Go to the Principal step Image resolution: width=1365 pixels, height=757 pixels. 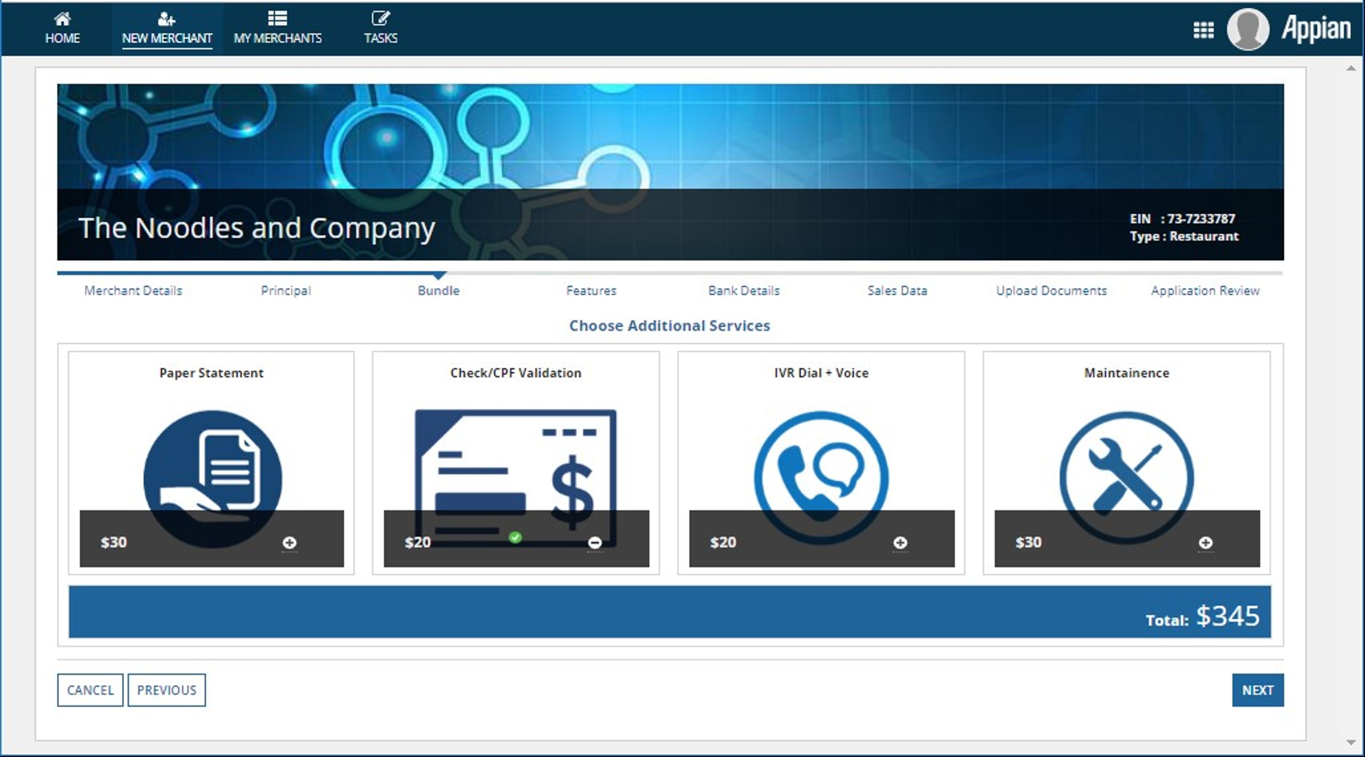(x=285, y=290)
